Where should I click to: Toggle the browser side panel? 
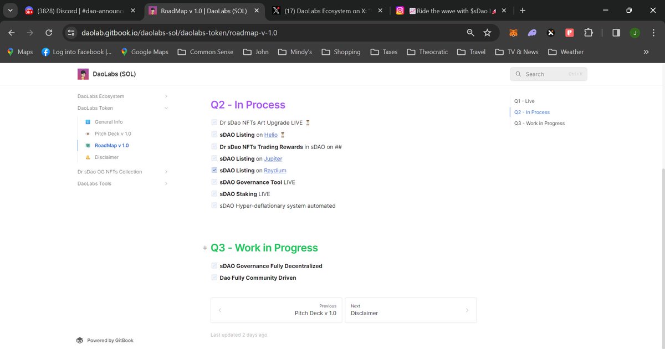tap(616, 33)
